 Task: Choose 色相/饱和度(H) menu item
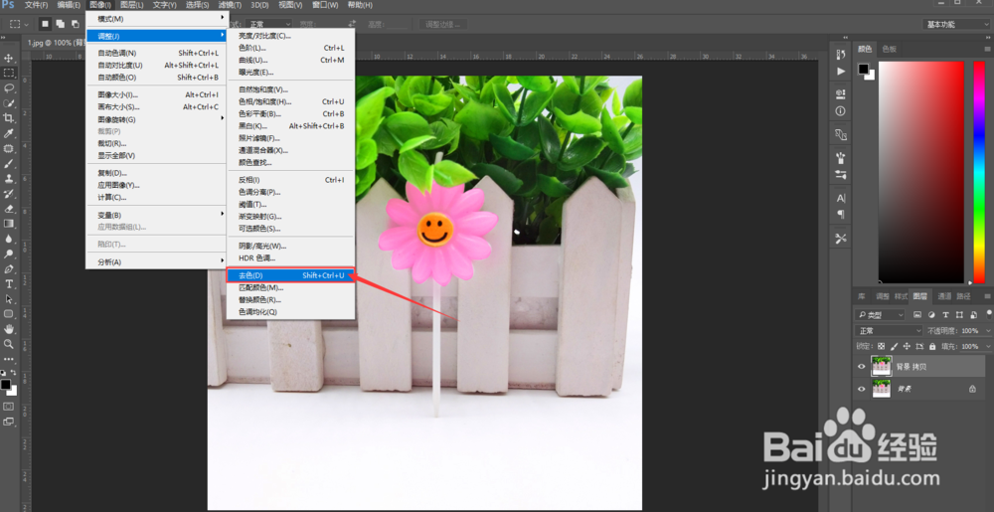(x=290, y=101)
